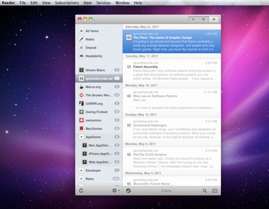Show all items list filter
Screen dimensions: 269x209
pos(214,19)
